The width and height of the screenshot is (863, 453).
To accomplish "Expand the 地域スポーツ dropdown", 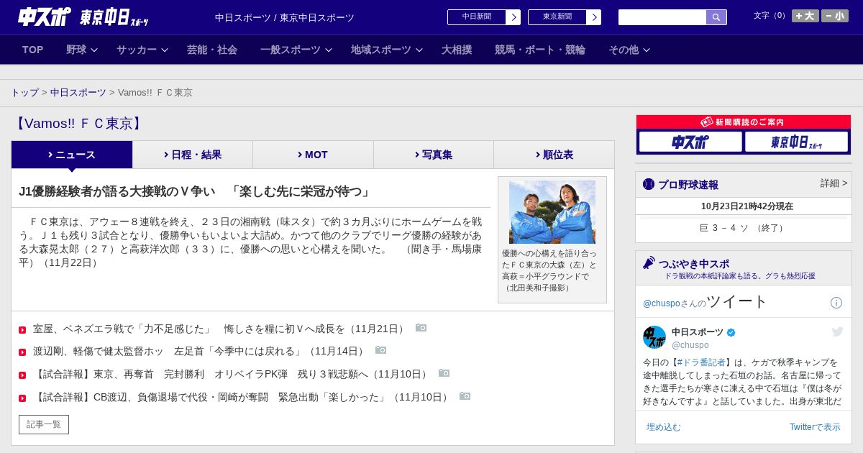I will pos(386,50).
